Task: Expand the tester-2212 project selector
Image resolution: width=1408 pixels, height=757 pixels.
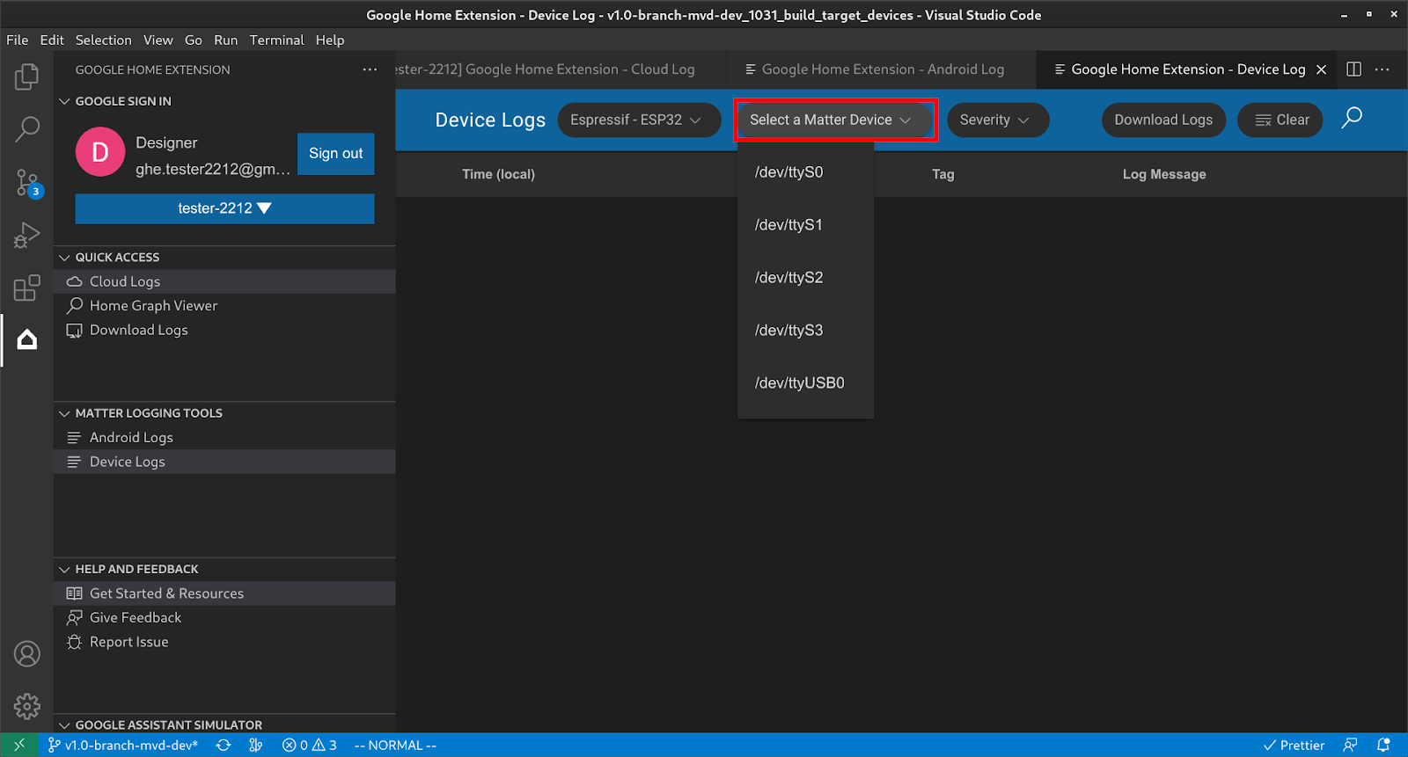Action: coord(224,208)
